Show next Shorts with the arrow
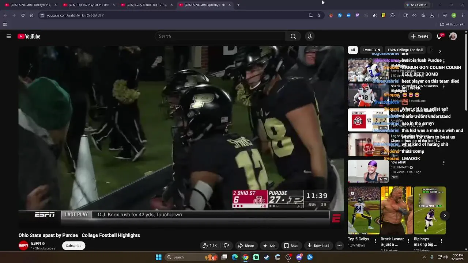 click(445, 216)
